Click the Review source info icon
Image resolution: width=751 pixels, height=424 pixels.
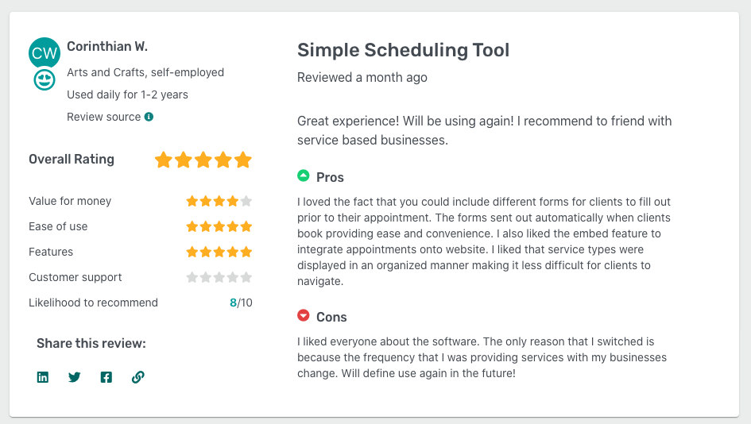149,117
